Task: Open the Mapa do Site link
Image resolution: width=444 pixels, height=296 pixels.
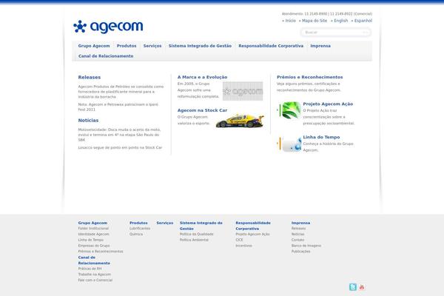Action: click(x=314, y=21)
